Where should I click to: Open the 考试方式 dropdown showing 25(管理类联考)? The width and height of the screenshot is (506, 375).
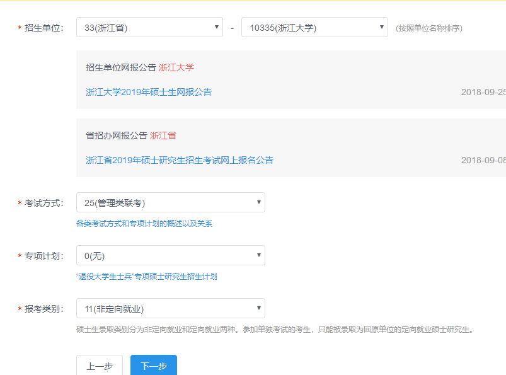pos(170,202)
